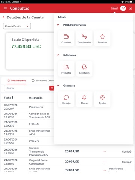Tap the red search magnifier button
The width and height of the screenshot is (135, 180).
[x=52, y=88]
